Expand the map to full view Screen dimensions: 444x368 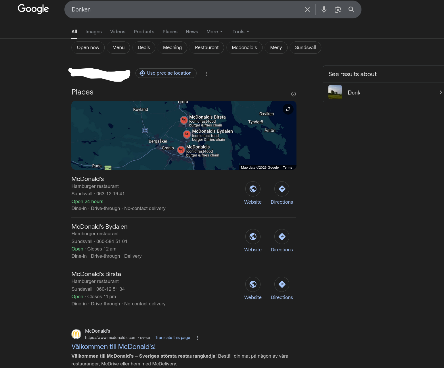click(288, 109)
